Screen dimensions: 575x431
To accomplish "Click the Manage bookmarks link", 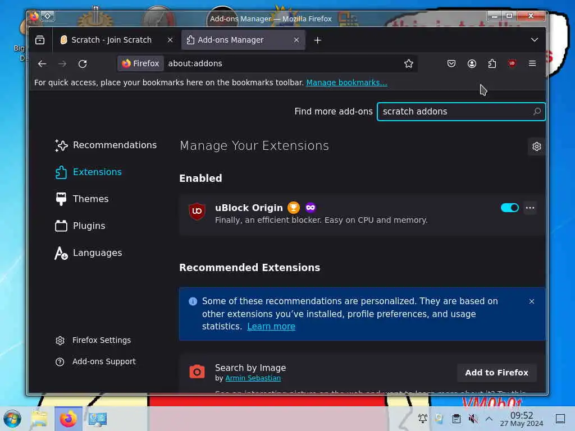I will pyautogui.click(x=346, y=82).
